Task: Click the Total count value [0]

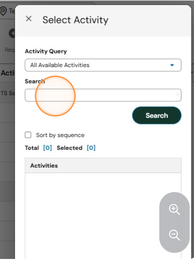Action: (x=47, y=148)
